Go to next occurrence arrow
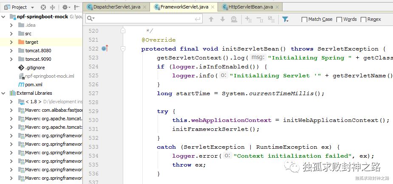Screen dimensions: 393x184 click(223, 19)
